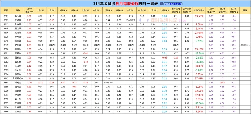Click stock code 2849
251x114 pixels.
6,45
